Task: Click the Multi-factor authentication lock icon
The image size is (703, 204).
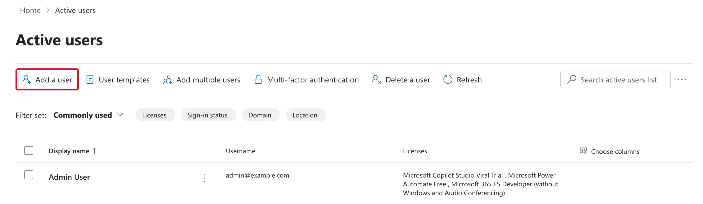Action: click(x=258, y=79)
